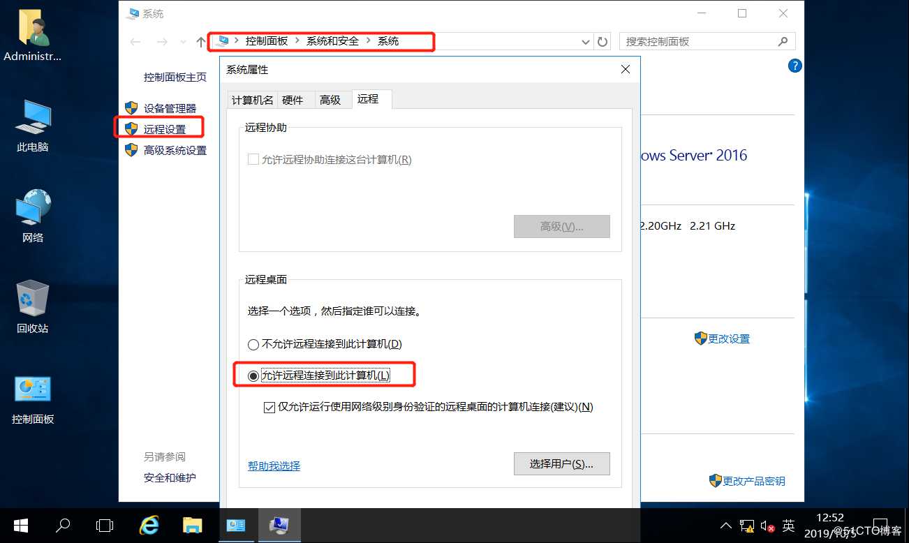Image resolution: width=909 pixels, height=543 pixels.
Task: Go back in System window
Action: pos(136,42)
